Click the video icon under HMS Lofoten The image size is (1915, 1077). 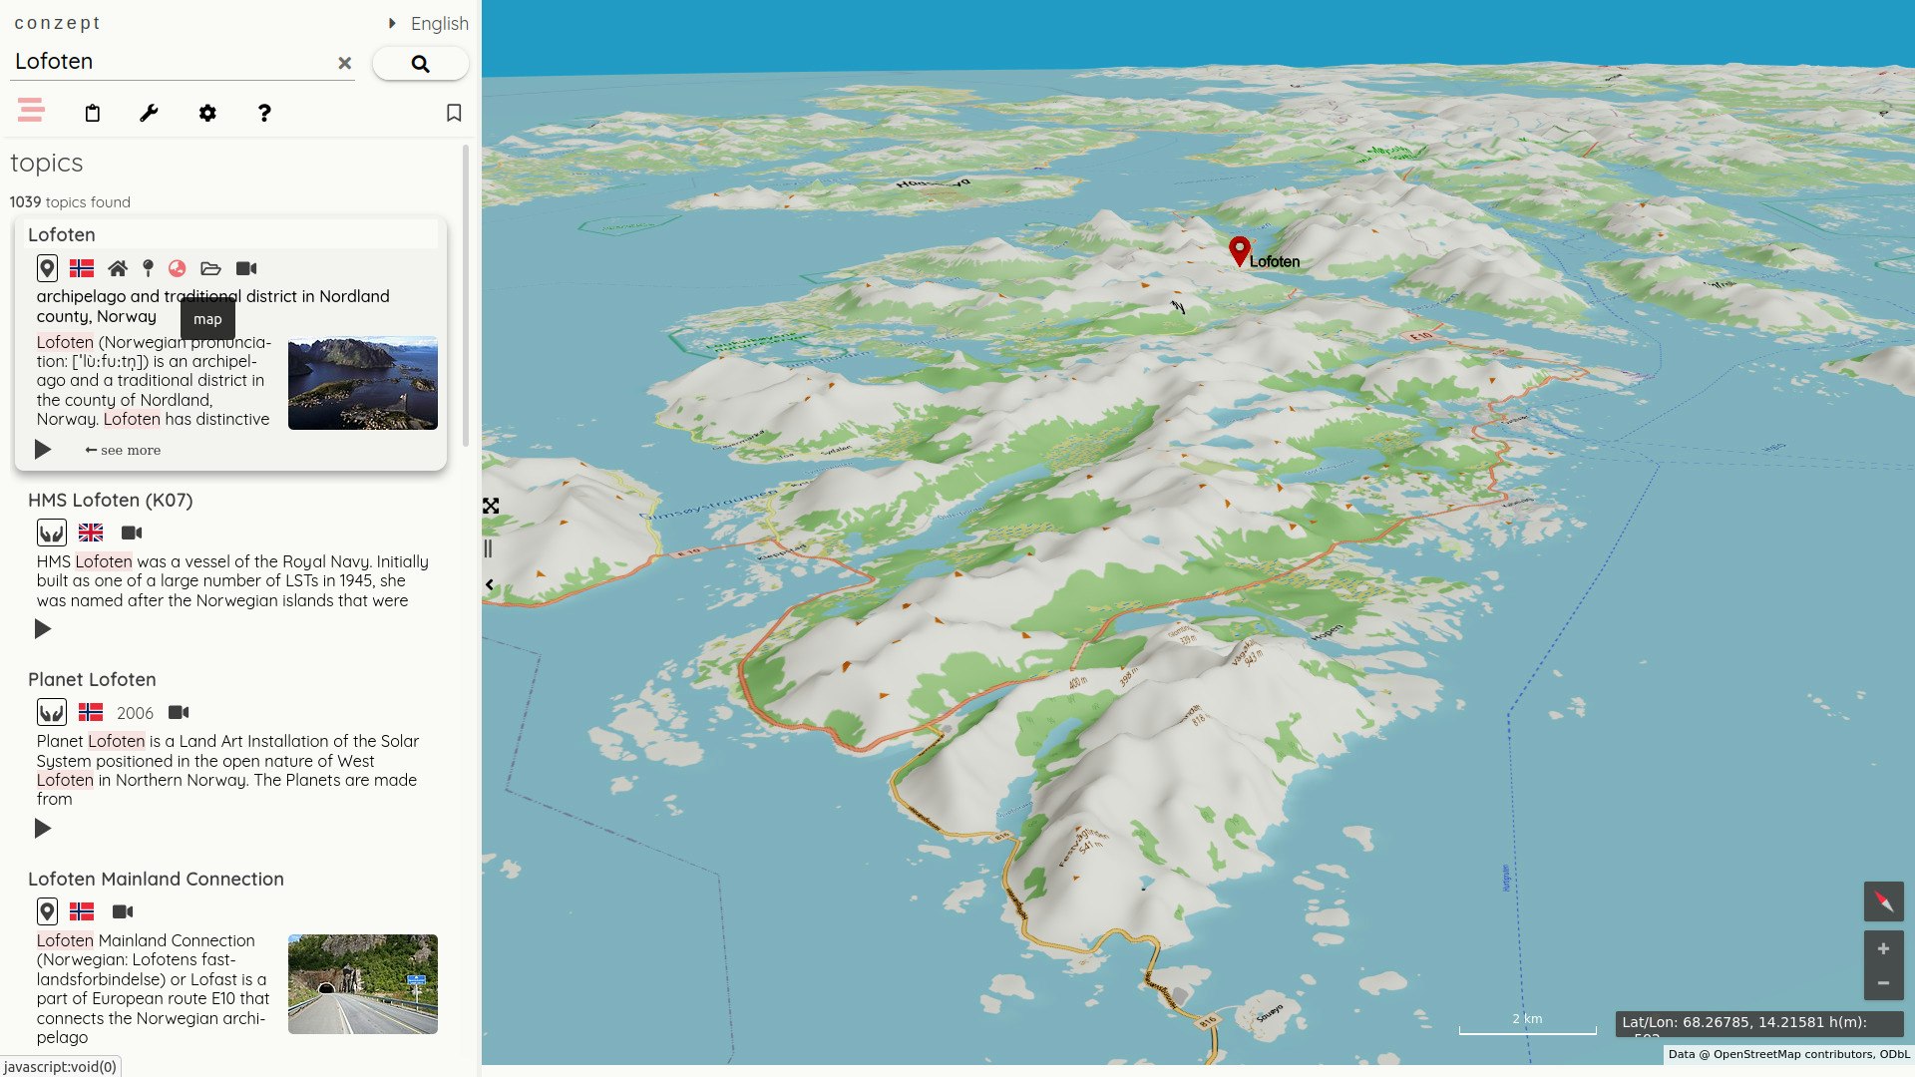pyautogui.click(x=132, y=533)
